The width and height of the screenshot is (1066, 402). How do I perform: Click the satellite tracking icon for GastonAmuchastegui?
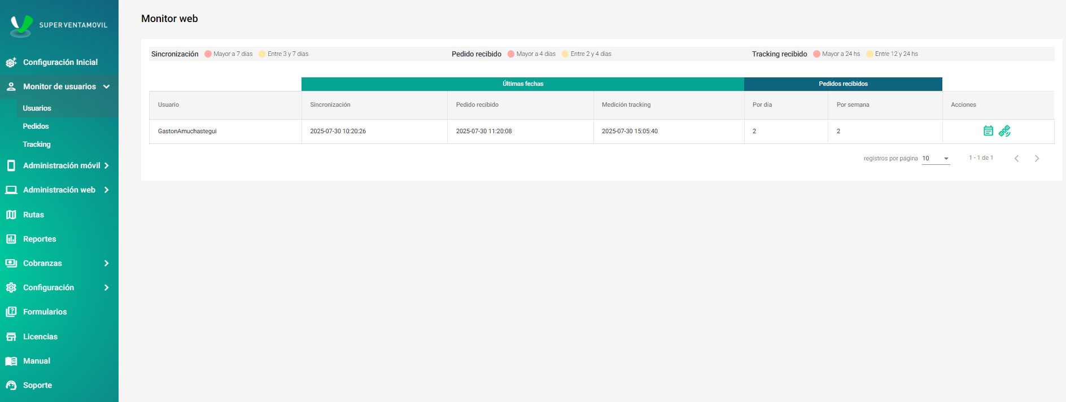tap(1004, 131)
